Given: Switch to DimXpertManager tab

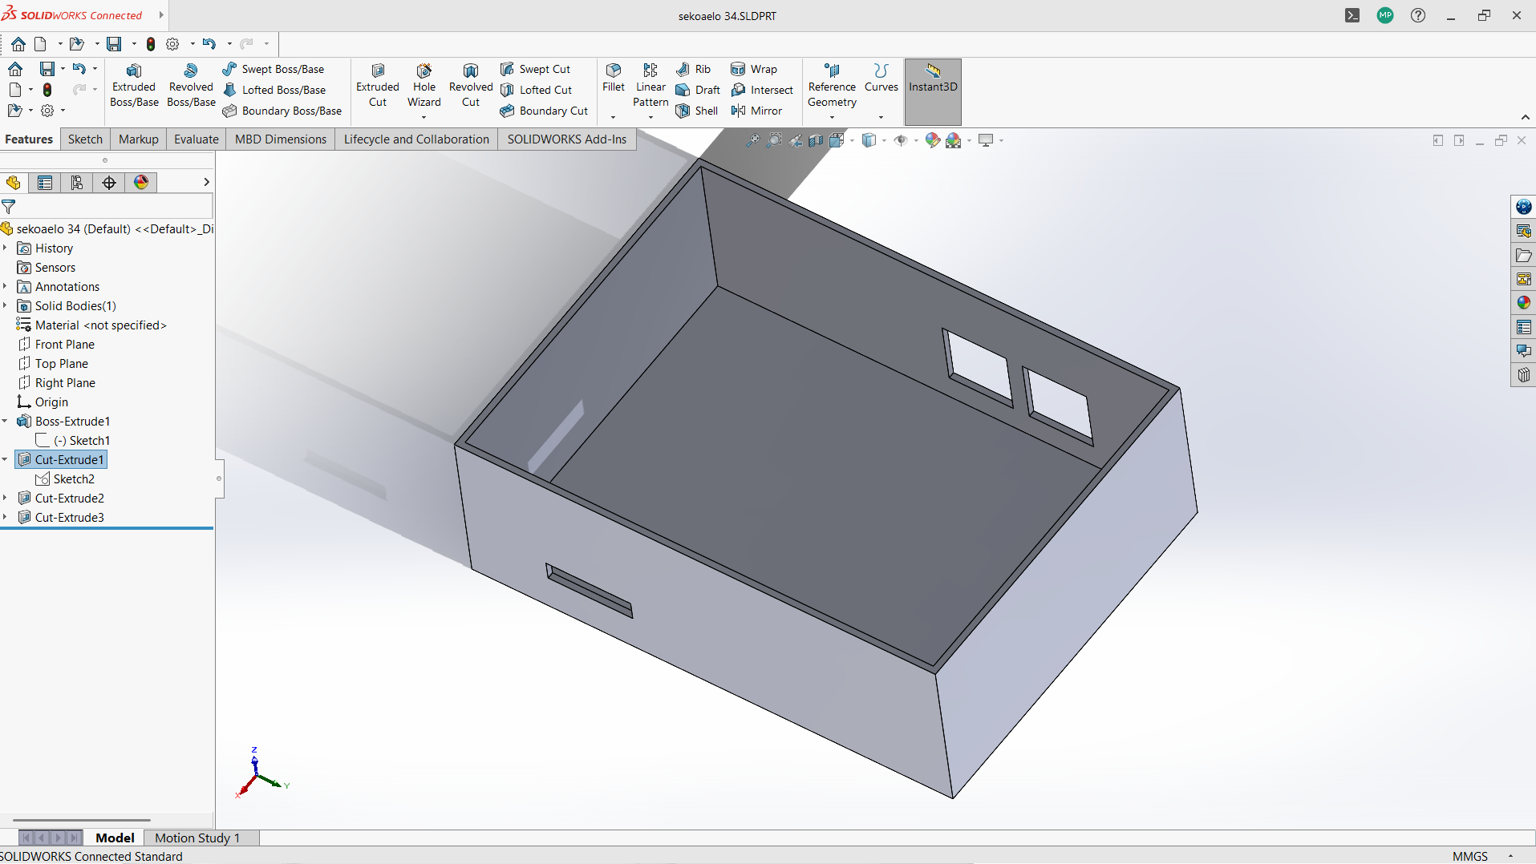Looking at the screenshot, I should 109,183.
